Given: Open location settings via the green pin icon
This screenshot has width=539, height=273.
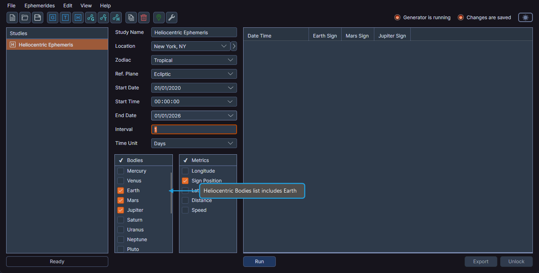Looking at the screenshot, I should click(158, 18).
